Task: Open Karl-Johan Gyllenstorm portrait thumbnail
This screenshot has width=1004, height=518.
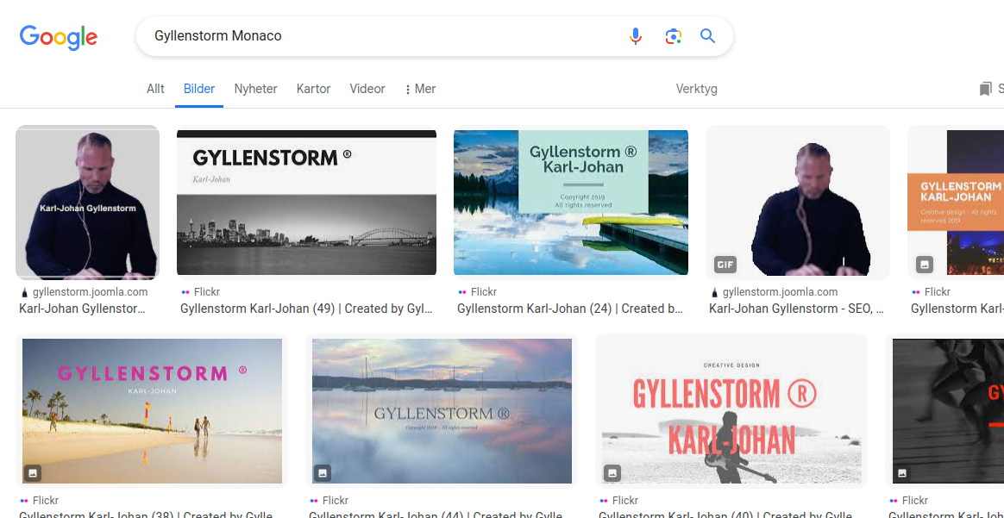Action: coord(87,203)
